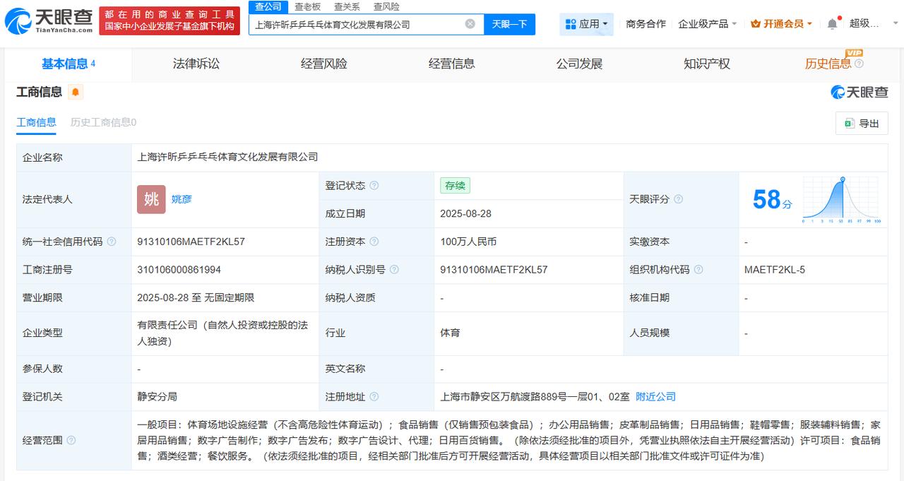Click the 静安分局 registration authority value
Viewport: 904px width, 481px height.
coord(157,397)
